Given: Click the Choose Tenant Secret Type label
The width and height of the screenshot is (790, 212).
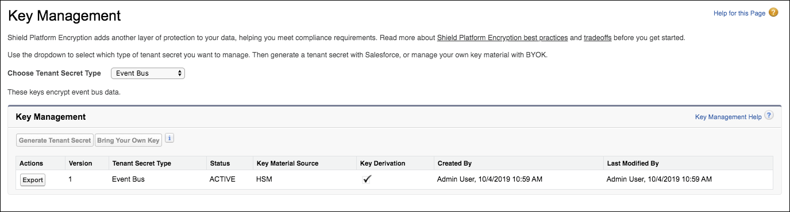Looking at the screenshot, I should (55, 73).
